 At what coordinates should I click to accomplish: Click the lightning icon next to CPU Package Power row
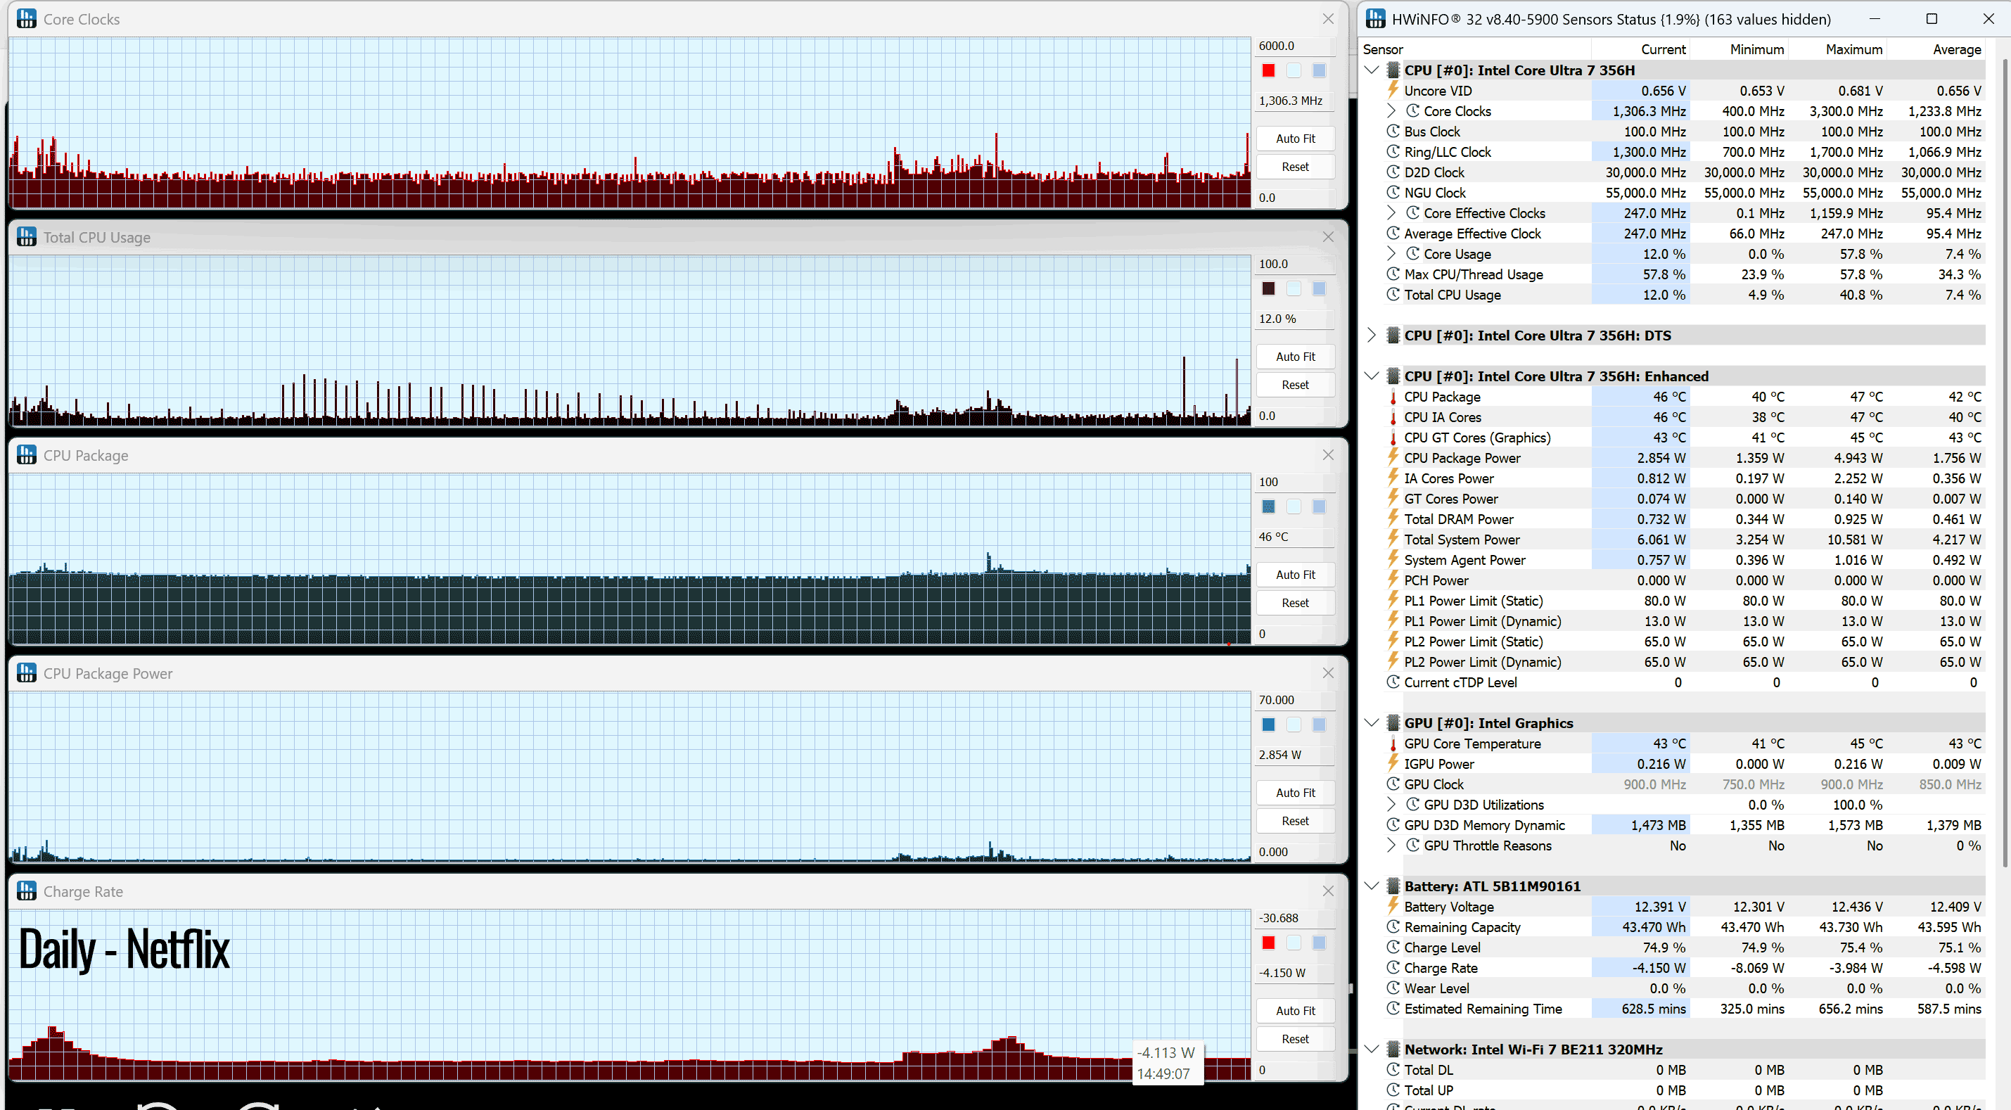[1393, 457]
